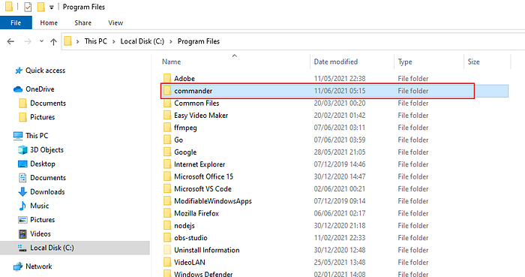This screenshot has width=525, height=277.
Task: Select the 'commander' folder name
Action: (193, 91)
